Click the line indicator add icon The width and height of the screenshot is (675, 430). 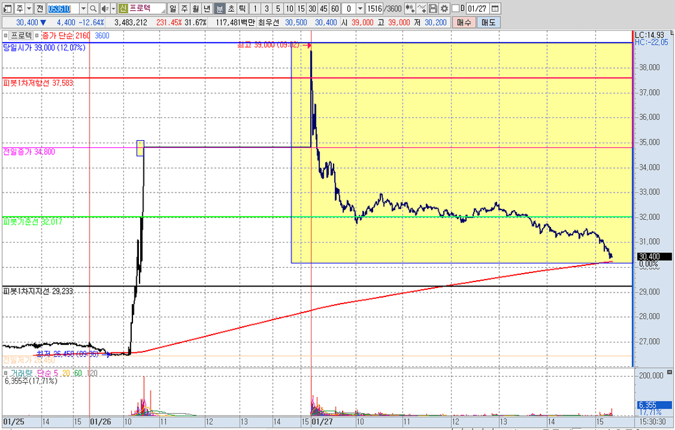421,8
